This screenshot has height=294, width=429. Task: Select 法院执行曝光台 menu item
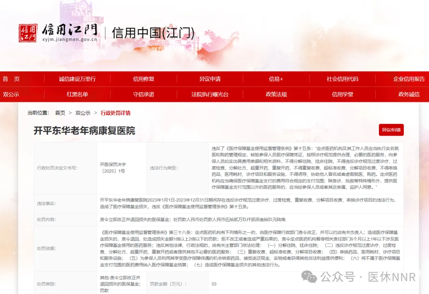[210, 94]
